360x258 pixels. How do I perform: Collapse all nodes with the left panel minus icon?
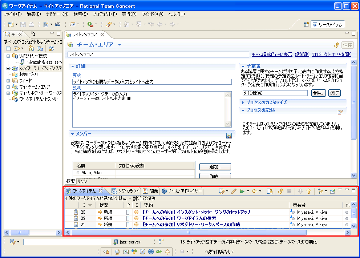(x=8, y=48)
